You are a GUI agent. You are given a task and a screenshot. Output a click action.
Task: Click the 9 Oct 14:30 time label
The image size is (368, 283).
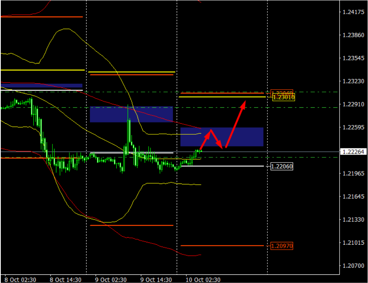(x=156, y=279)
